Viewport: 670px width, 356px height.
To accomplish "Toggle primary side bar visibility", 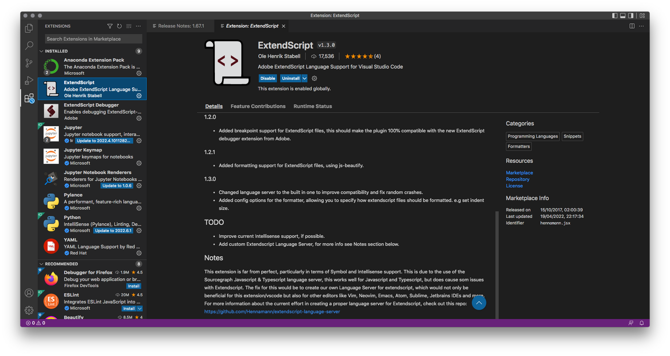I will pyautogui.click(x=615, y=16).
